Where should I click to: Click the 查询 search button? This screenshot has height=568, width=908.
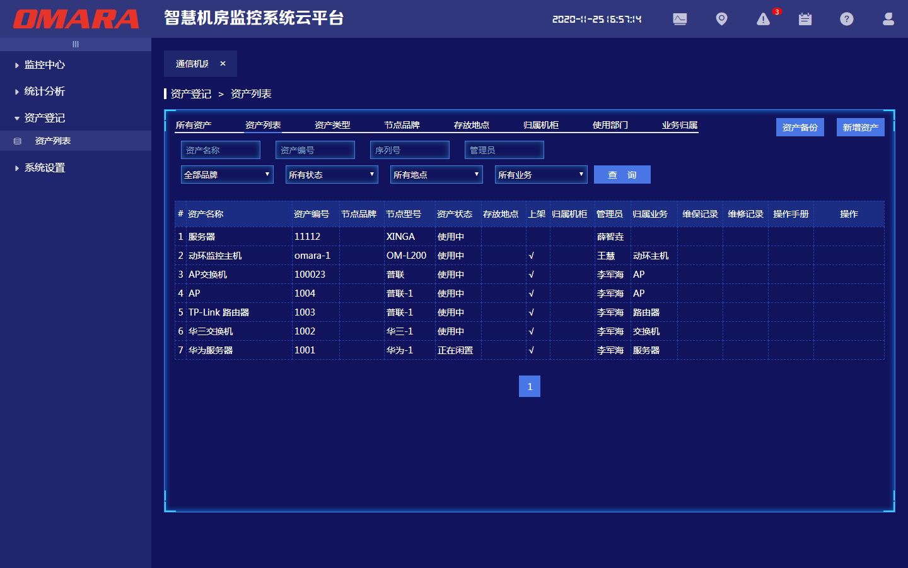click(x=622, y=175)
